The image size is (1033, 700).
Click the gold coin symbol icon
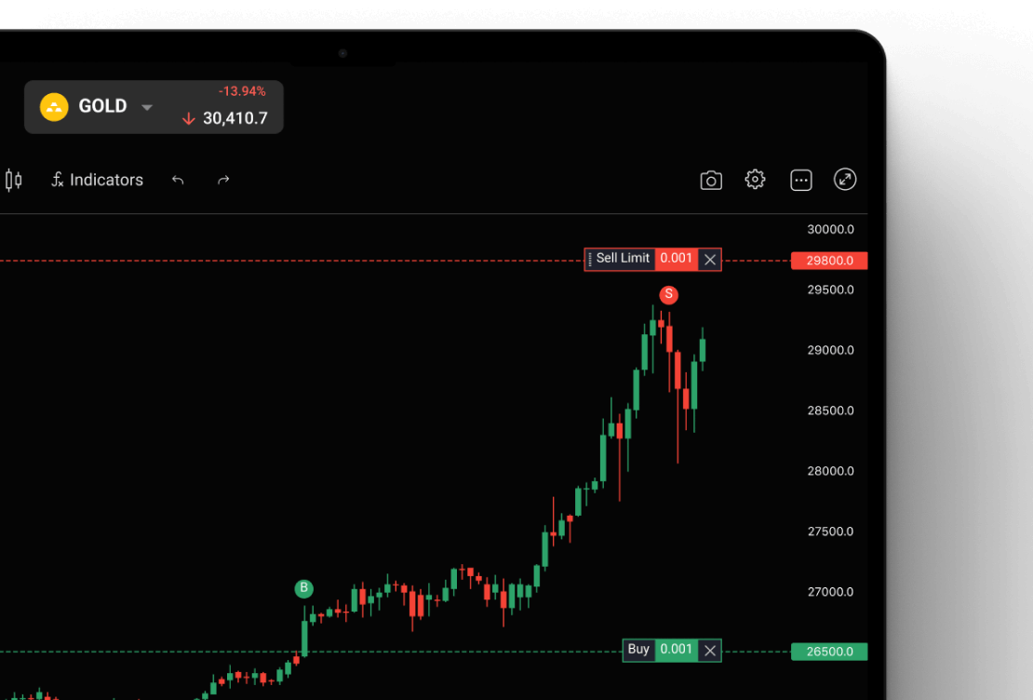[x=54, y=107]
